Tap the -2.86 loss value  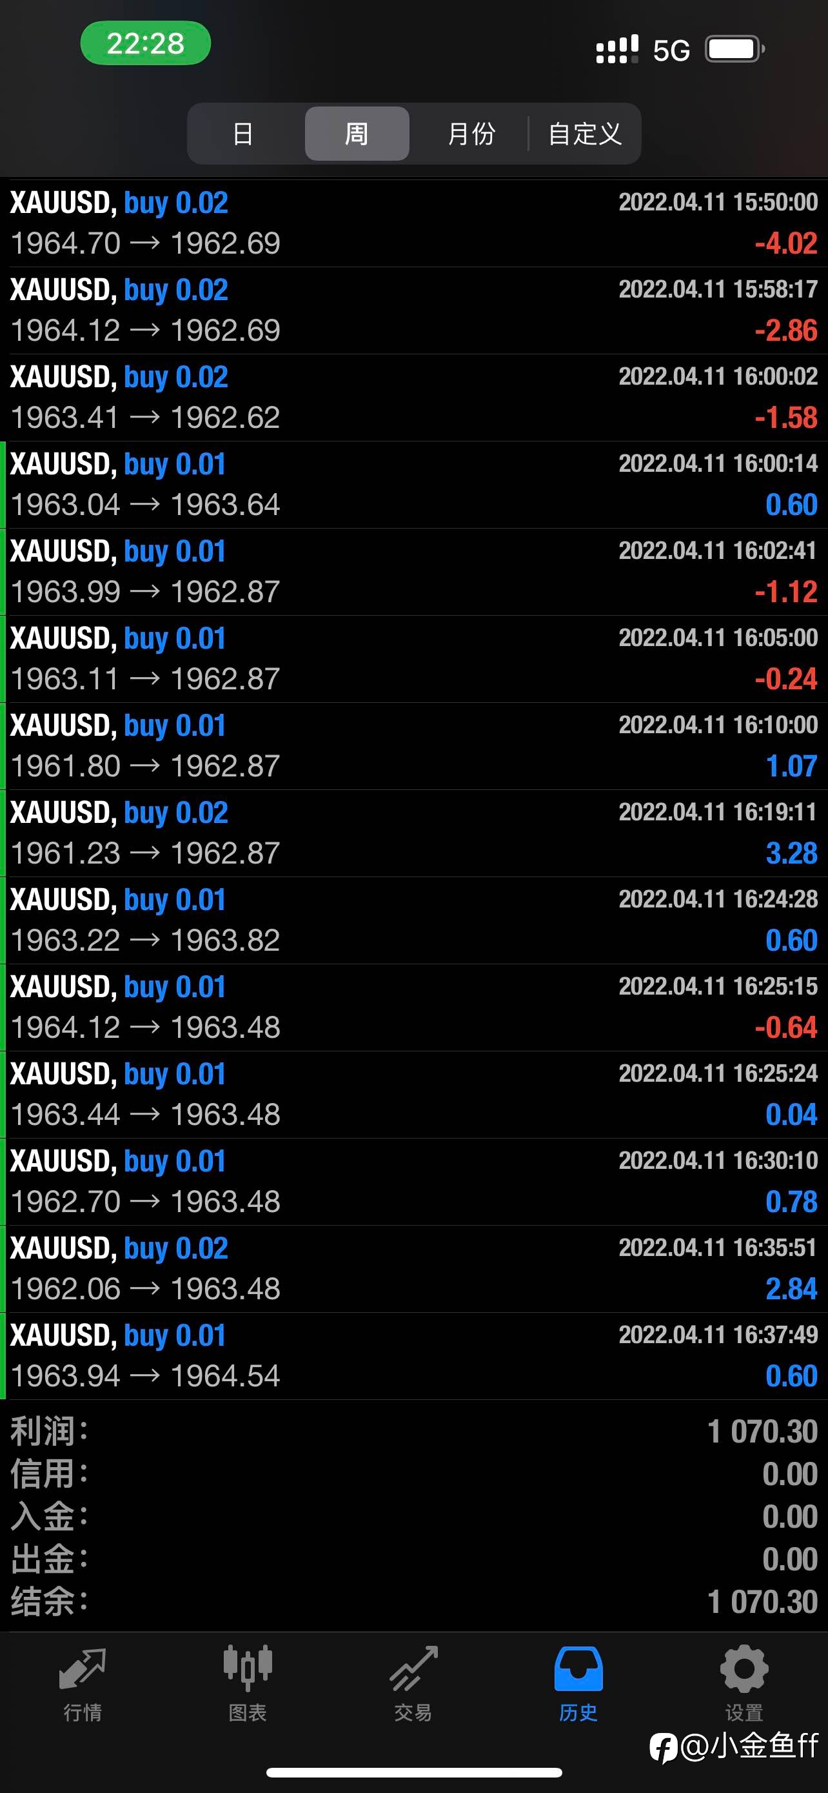point(786,330)
